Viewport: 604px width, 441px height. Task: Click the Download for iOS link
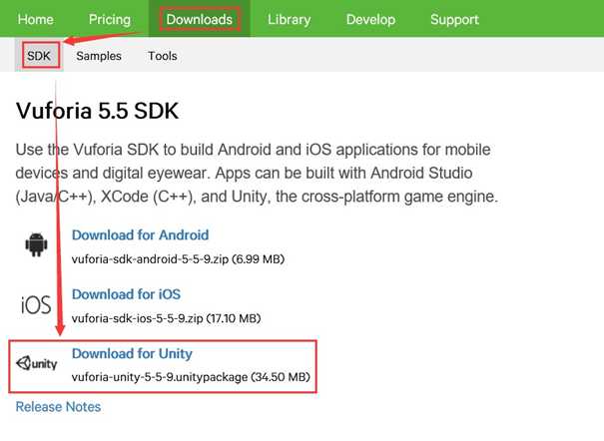pyautogui.click(x=126, y=294)
